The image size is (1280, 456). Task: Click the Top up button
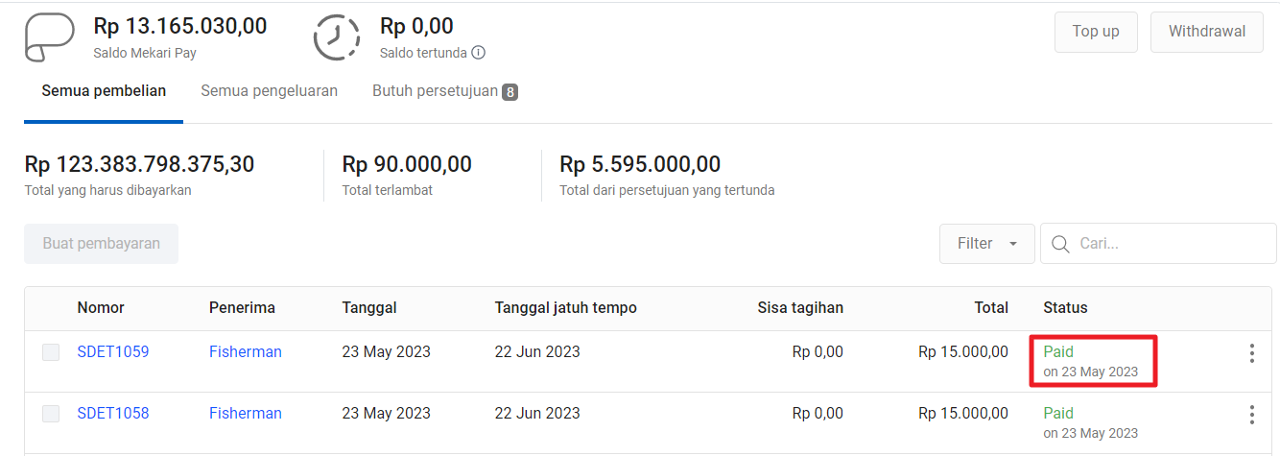(1096, 32)
